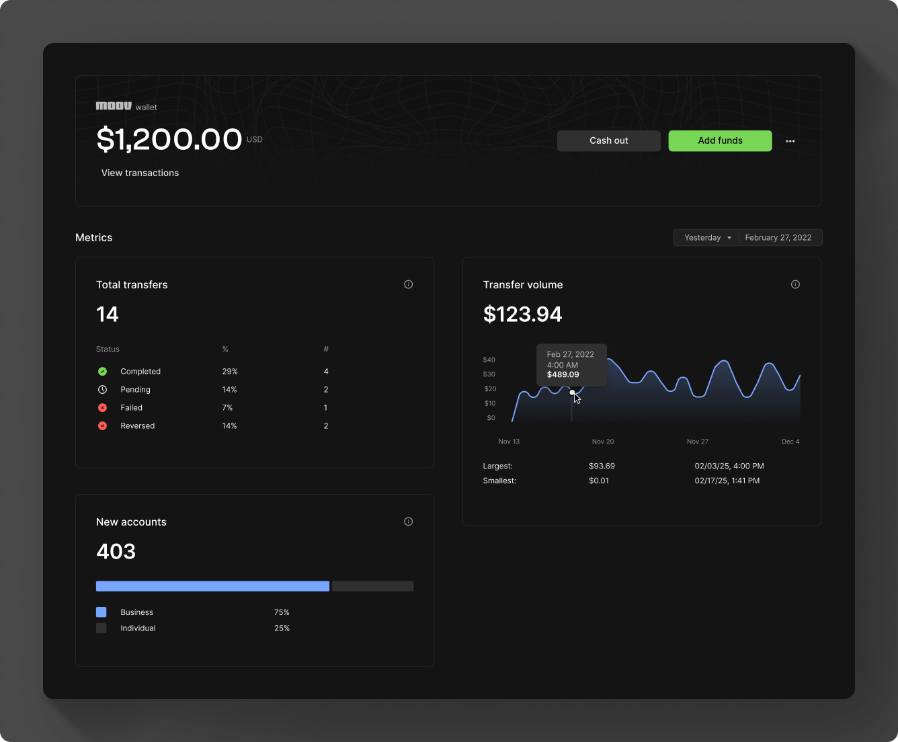Click the red Reversed status icon
Screen dimensions: 898x742
[x=102, y=425]
